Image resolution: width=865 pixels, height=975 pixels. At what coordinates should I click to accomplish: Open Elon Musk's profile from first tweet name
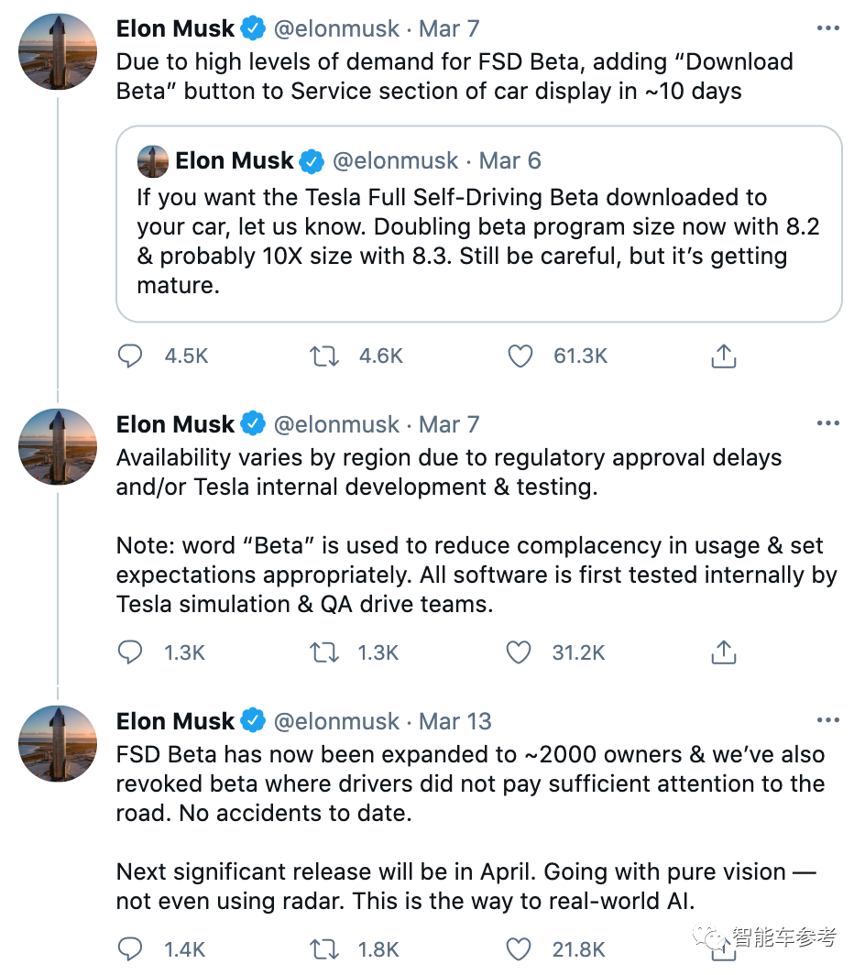pyautogui.click(x=176, y=28)
